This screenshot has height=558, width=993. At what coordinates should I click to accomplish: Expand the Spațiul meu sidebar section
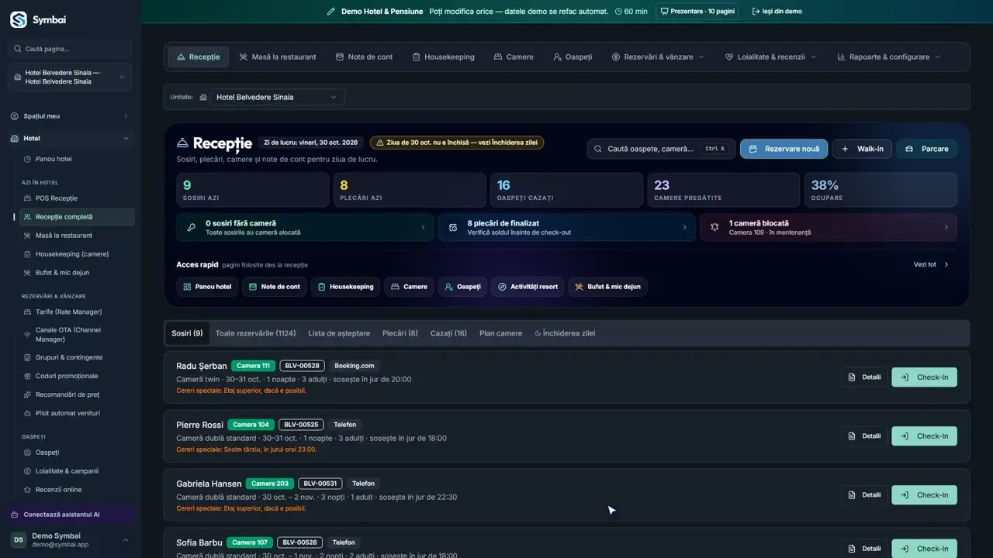point(70,116)
